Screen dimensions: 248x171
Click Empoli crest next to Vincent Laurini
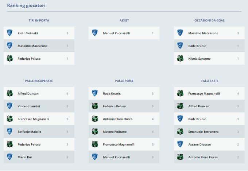10,106
